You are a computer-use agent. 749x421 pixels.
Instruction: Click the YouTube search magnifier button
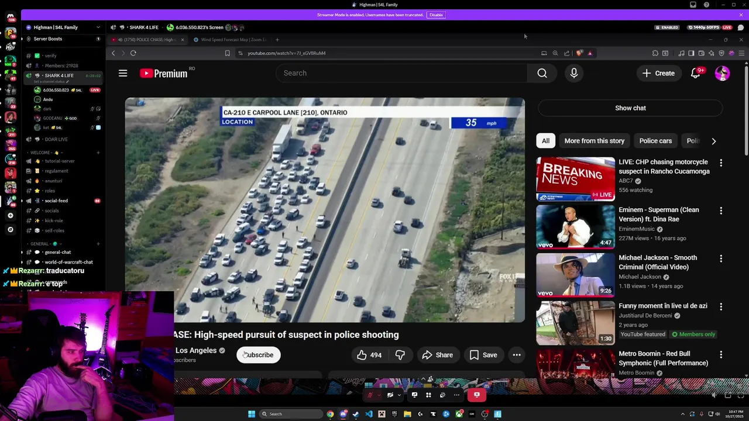[x=542, y=73]
